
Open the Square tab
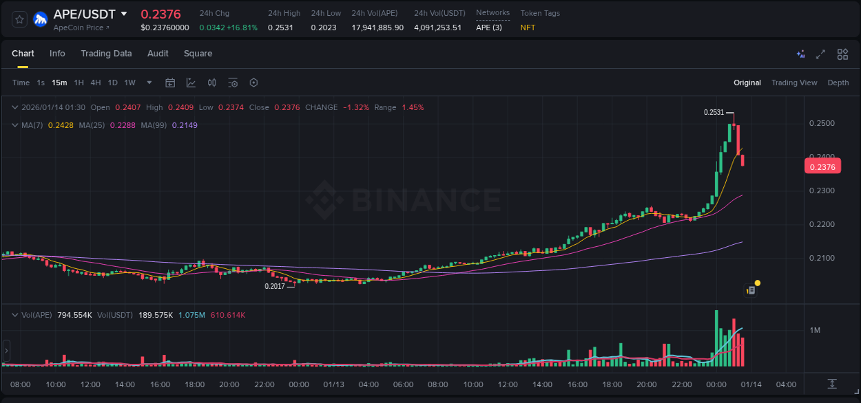tap(199, 54)
